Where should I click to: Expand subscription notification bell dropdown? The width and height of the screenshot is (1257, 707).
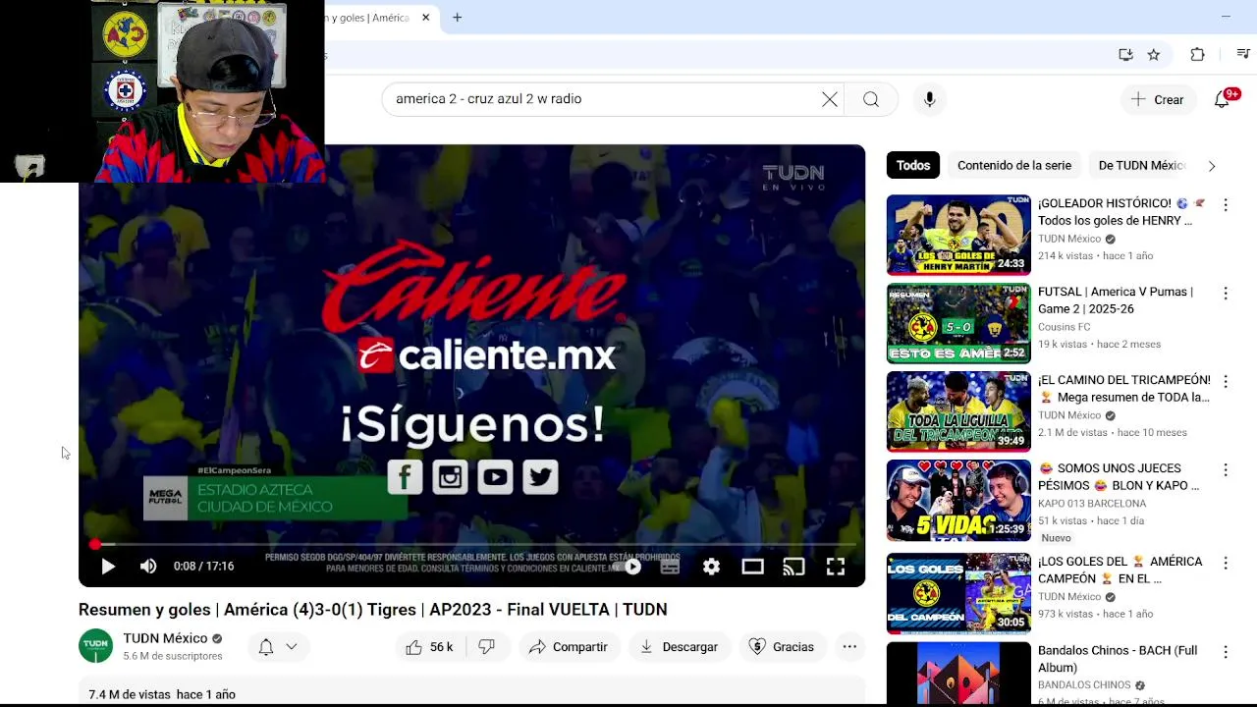tap(278, 647)
